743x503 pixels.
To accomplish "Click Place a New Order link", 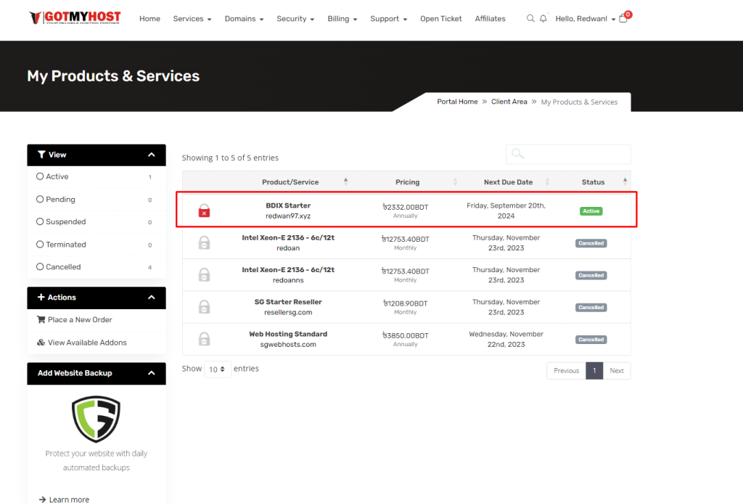I will click(80, 319).
